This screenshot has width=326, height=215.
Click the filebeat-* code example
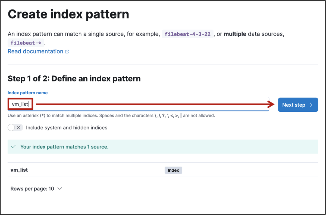click(26, 43)
